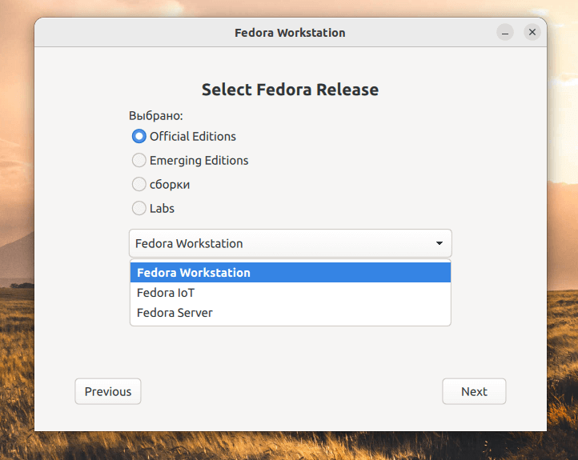This screenshot has width=578, height=460.
Task: Click the Official Editions radio circle
Action: tap(139, 136)
